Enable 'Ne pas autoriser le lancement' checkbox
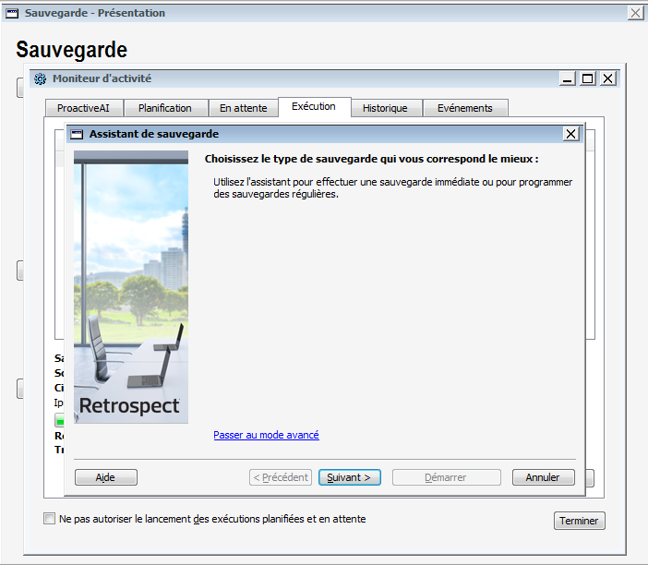 [x=50, y=519]
